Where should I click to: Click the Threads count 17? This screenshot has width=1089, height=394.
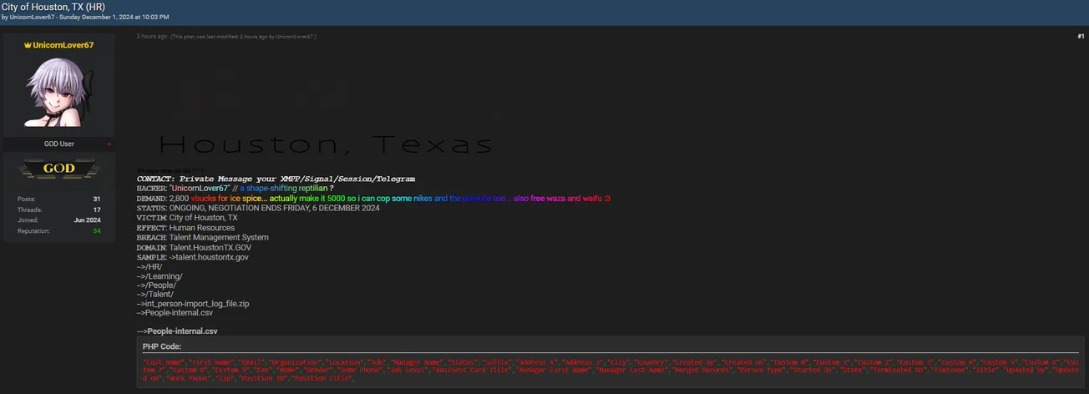point(96,210)
